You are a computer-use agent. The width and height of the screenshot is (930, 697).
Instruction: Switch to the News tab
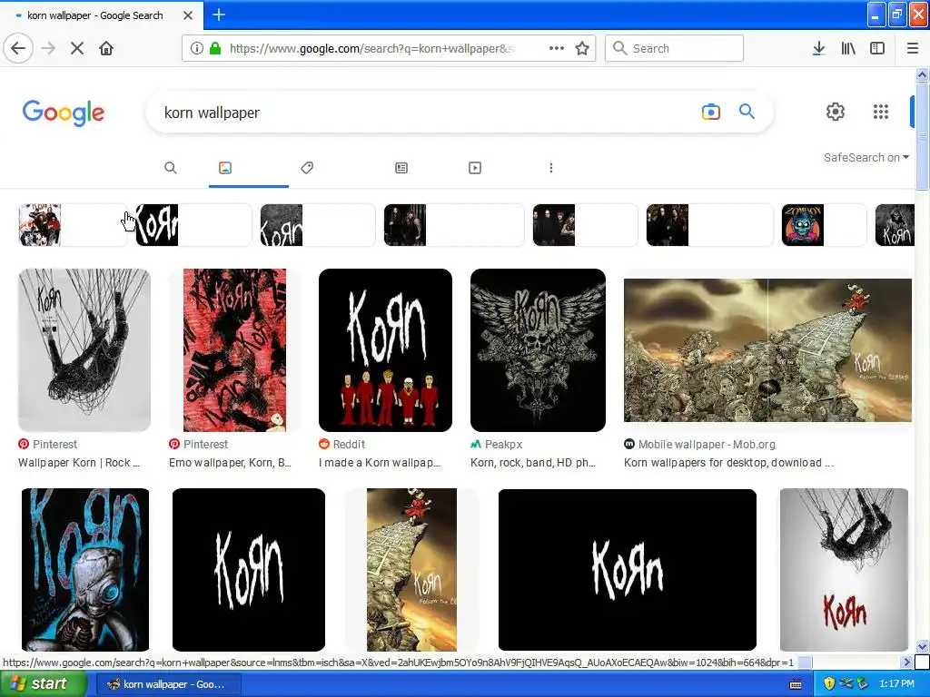tap(401, 168)
